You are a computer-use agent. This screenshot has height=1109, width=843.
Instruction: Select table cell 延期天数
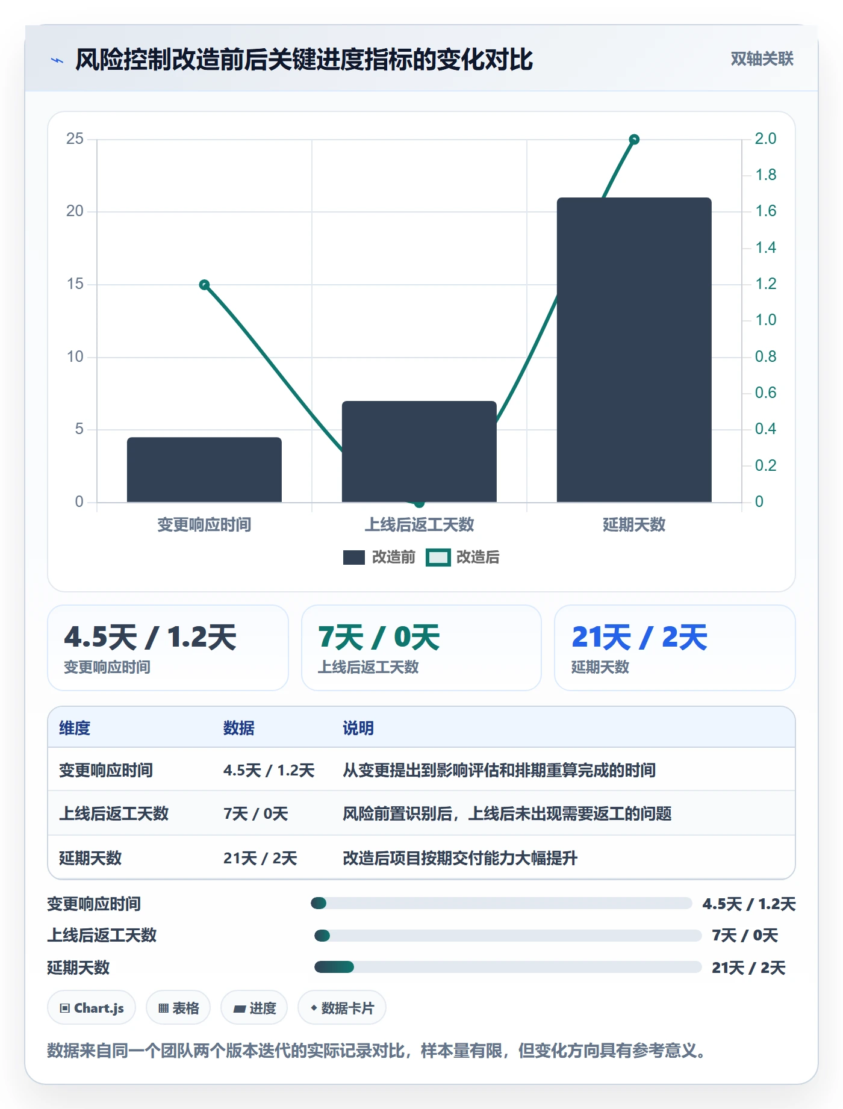(x=90, y=858)
